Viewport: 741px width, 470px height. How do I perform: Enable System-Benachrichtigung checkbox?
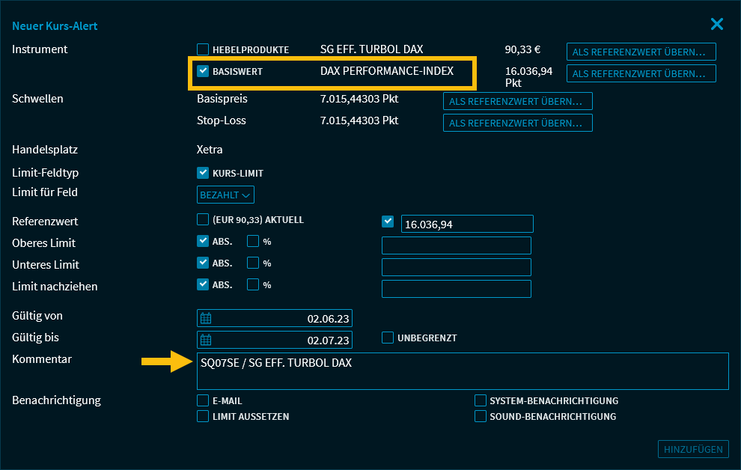[x=481, y=400]
